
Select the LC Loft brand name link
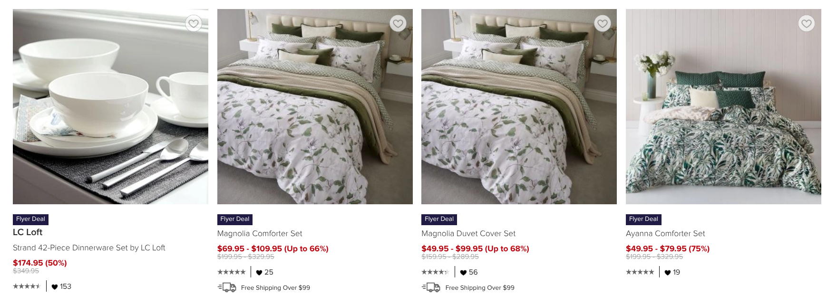(27, 232)
